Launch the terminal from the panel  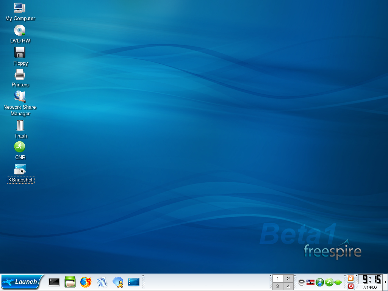pos(54,282)
